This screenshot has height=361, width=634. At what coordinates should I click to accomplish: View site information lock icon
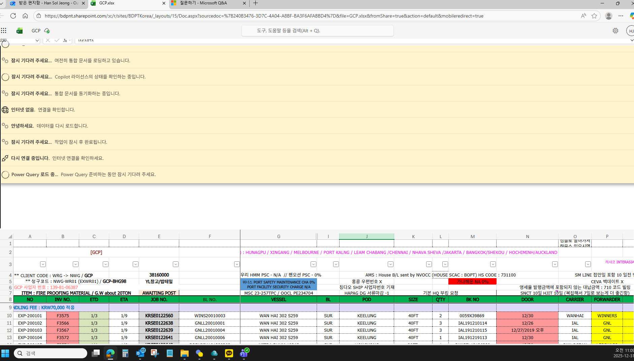(x=39, y=16)
